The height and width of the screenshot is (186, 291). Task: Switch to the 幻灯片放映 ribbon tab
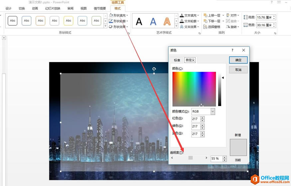pos(53,9)
